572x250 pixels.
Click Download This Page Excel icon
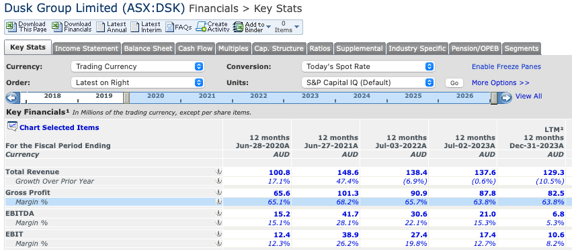(x=11, y=27)
